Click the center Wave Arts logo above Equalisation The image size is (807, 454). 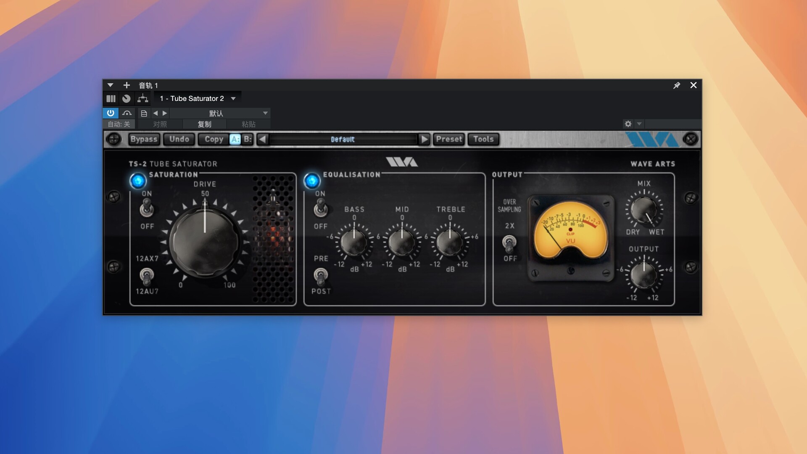[x=402, y=162]
